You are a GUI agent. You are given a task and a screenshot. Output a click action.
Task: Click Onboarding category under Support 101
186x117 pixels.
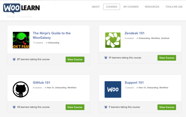coord(153,88)
